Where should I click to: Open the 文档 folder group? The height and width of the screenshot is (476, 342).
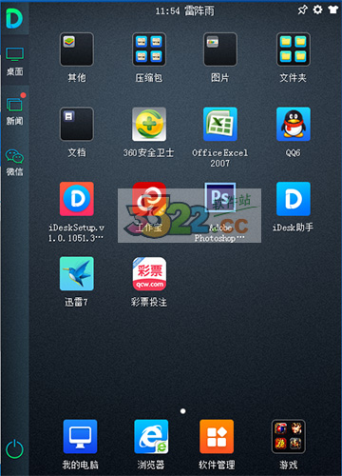(77, 124)
